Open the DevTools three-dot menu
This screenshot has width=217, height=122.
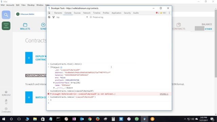coord(169,13)
